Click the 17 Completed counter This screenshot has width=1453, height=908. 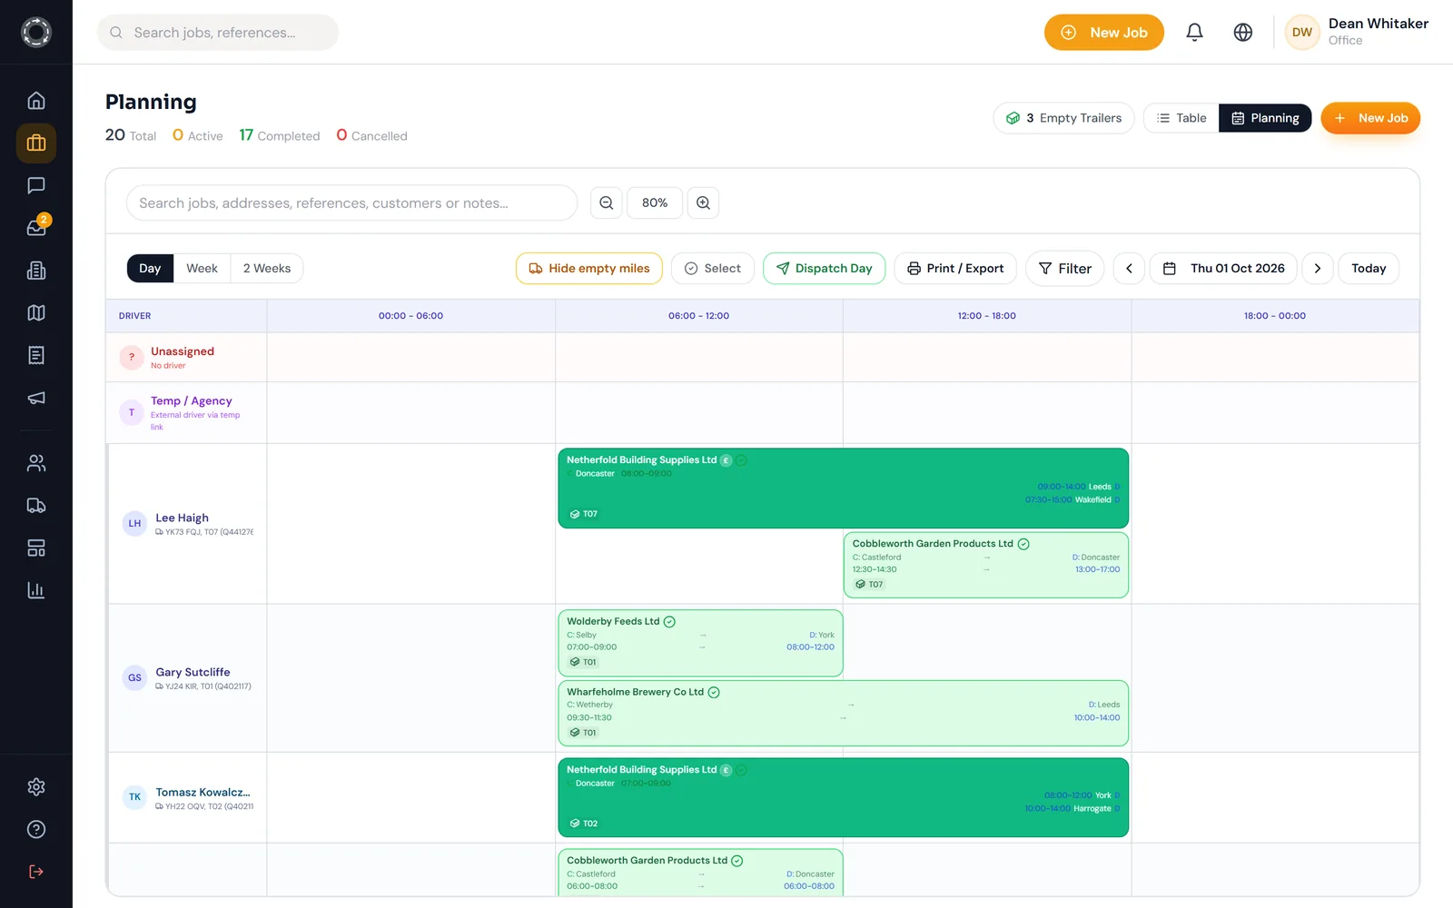pyautogui.click(x=280, y=135)
